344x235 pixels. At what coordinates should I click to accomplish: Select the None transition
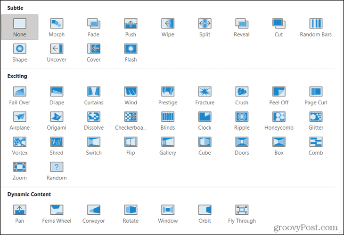(x=20, y=27)
